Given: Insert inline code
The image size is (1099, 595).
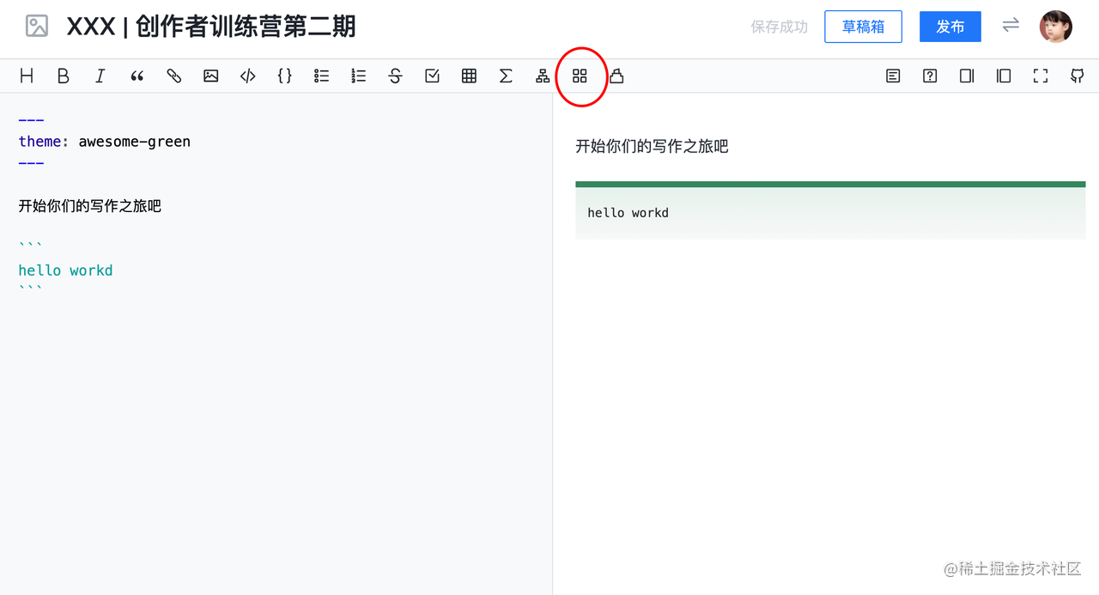Looking at the screenshot, I should coord(248,76).
